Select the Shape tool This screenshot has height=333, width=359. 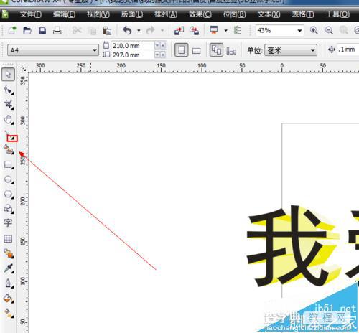point(9,90)
